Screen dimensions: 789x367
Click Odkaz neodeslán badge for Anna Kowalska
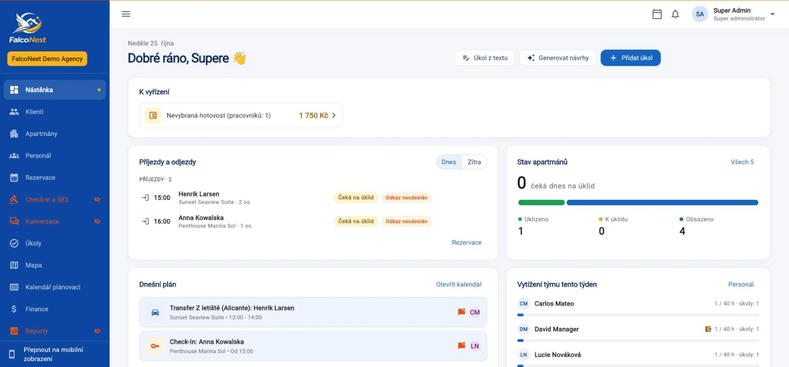tap(407, 222)
